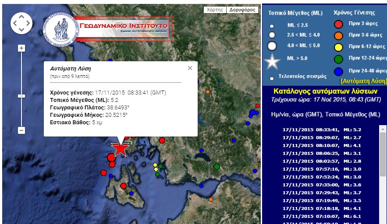Screen dimensions: 387x224
Task: Click the red star earthquake marker
Action: [120, 149]
